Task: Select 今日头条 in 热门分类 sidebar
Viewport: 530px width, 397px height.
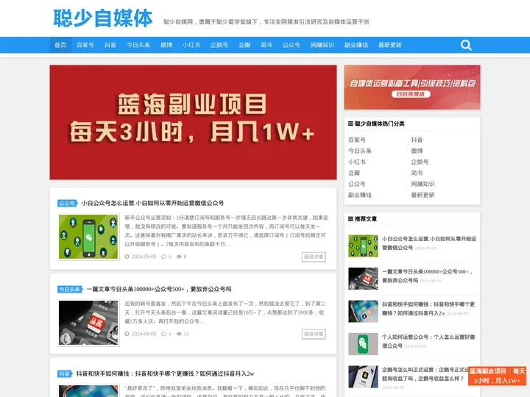Action: tap(360, 151)
